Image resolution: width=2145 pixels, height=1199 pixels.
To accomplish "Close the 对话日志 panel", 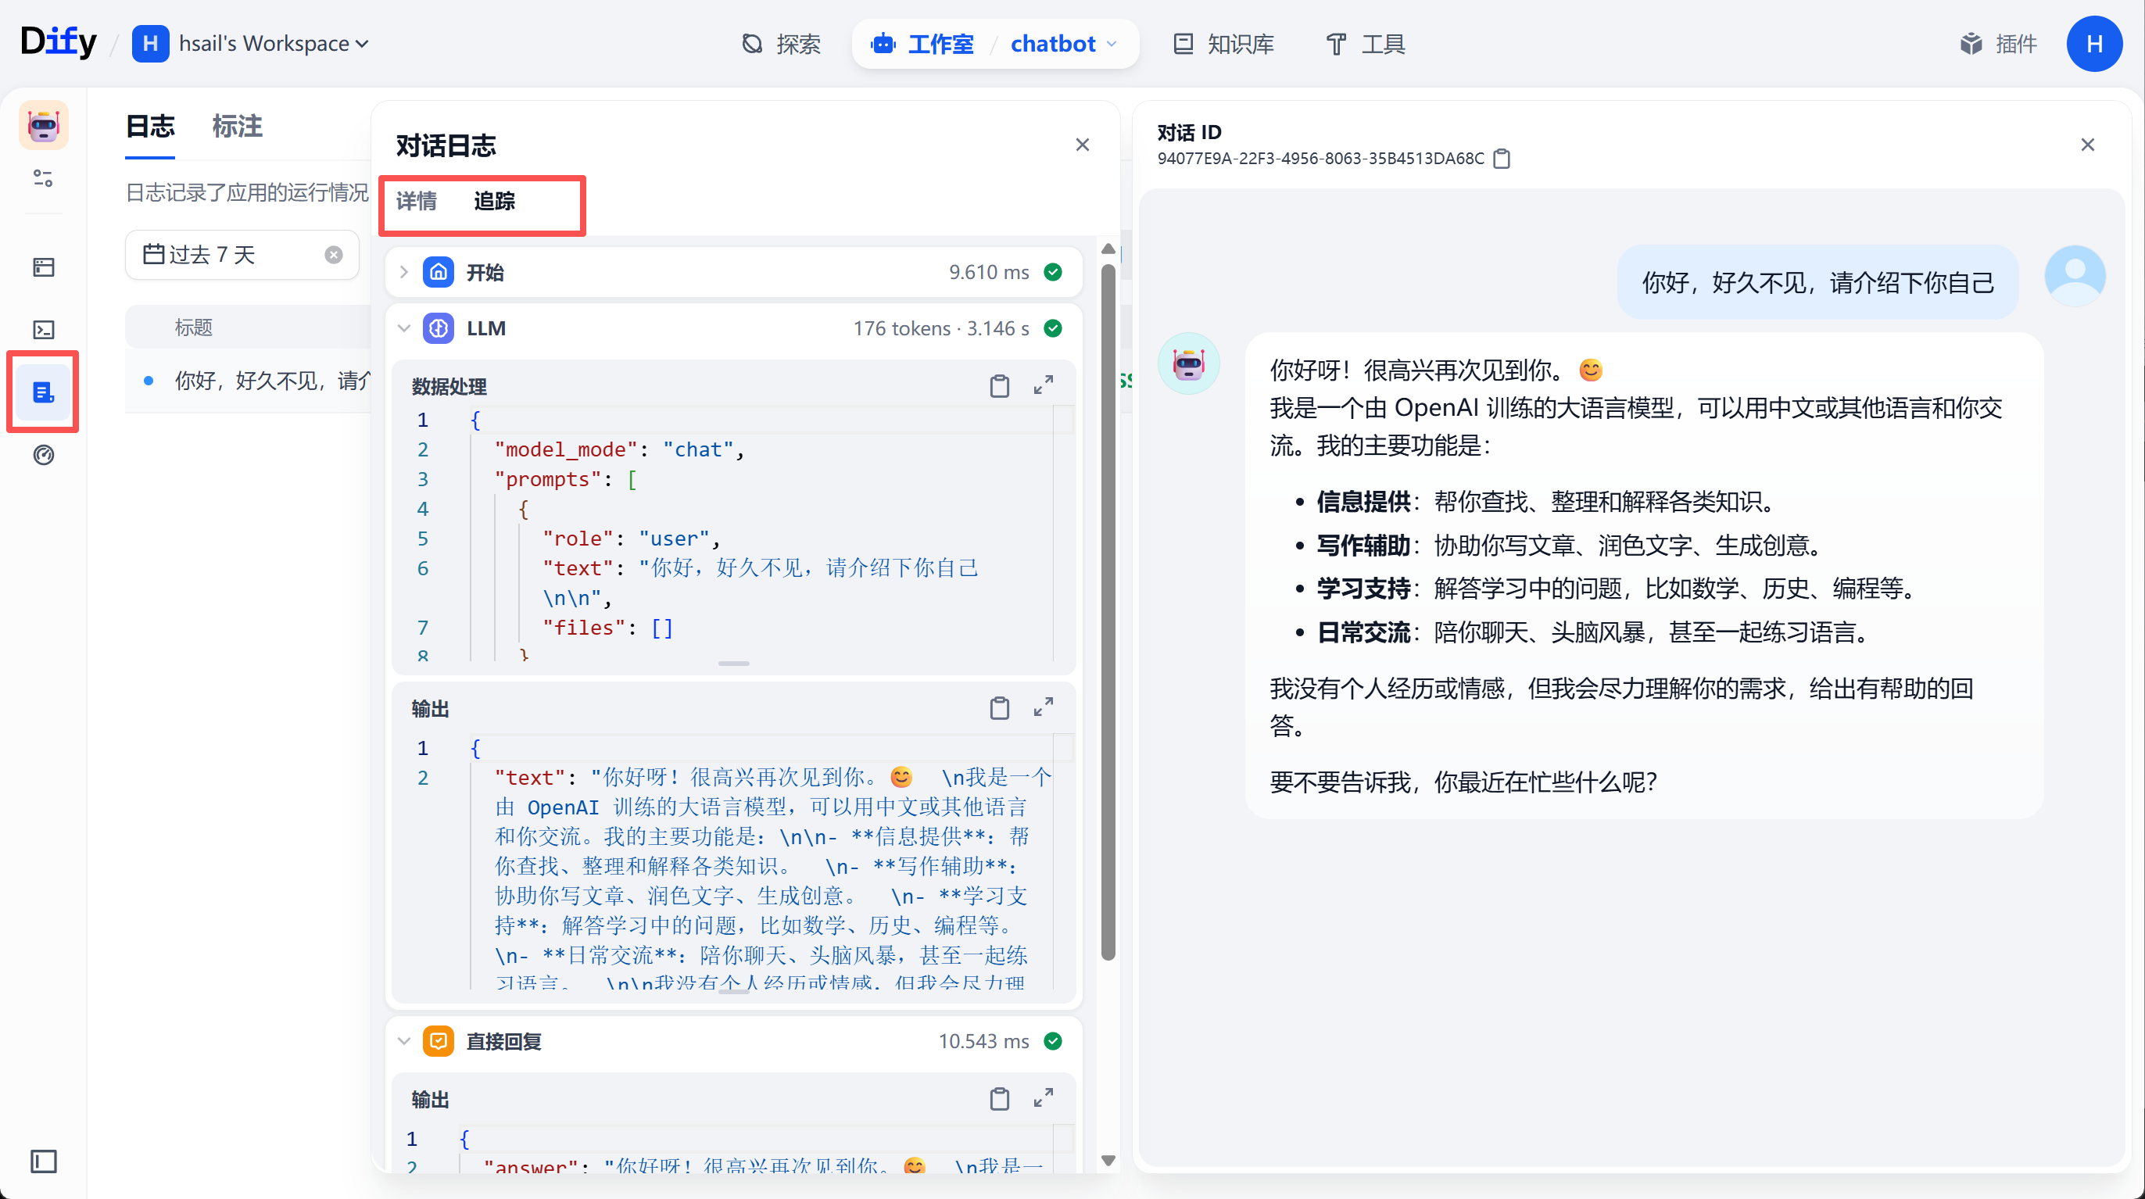I will tap(1083, 145).
